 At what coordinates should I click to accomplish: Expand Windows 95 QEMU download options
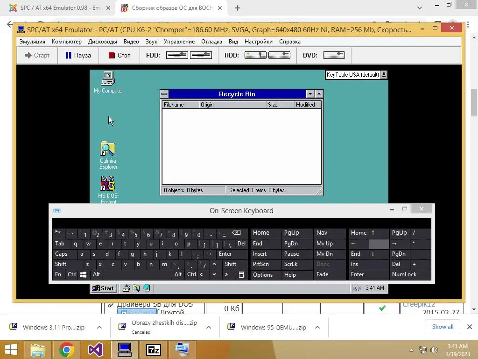coord(317,327)
